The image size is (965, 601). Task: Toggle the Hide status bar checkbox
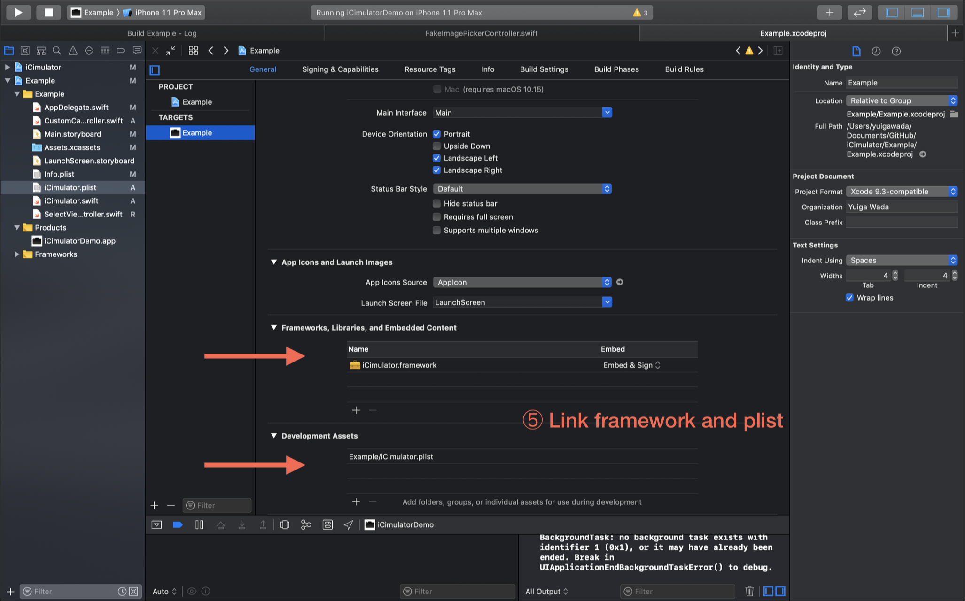tap(436, 203)
